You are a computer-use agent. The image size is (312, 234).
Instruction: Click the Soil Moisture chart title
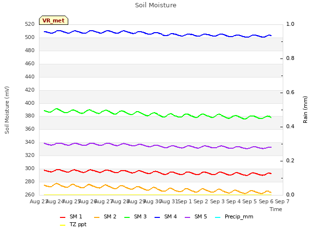pyautogui.click(x=156, y=5)
